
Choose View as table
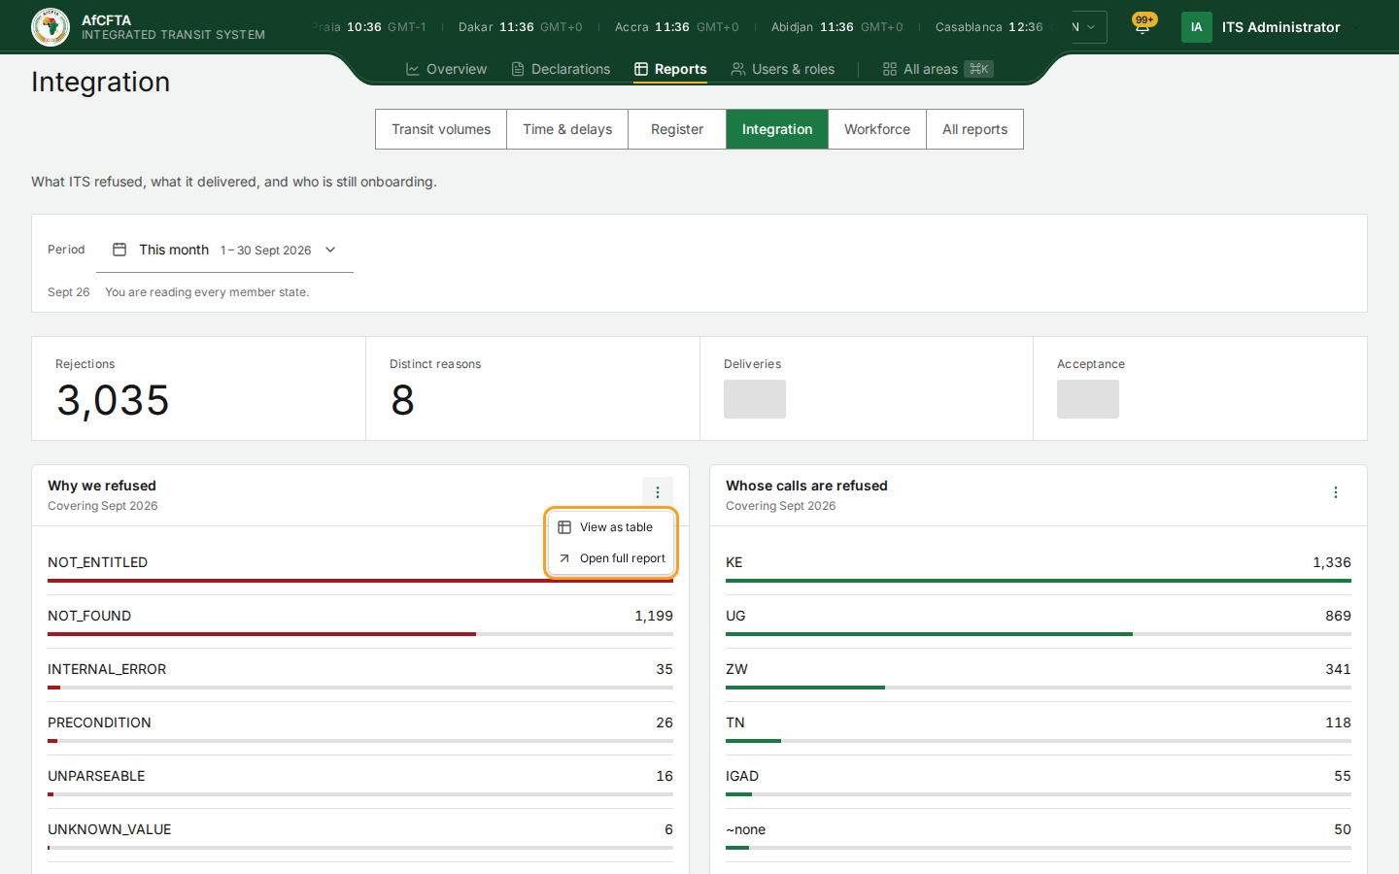pyautogui.click(x=611, y=527)
